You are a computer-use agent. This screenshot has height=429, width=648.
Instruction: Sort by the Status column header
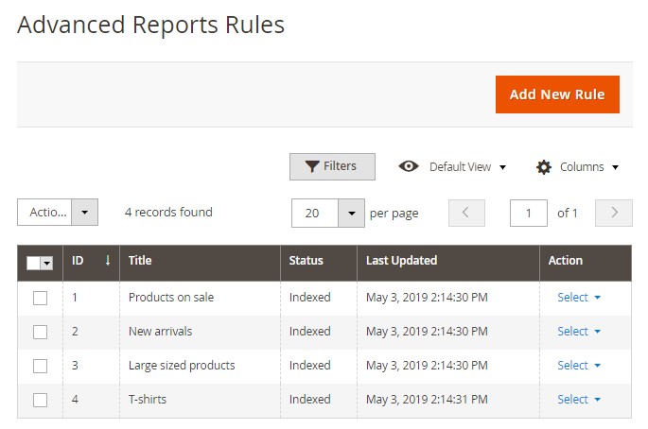pyautogui.click(x=306, y=261)
